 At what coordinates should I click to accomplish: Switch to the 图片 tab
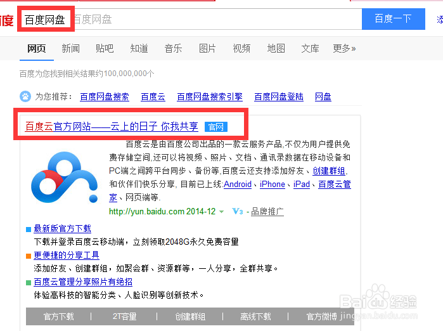tap(207, 49)
